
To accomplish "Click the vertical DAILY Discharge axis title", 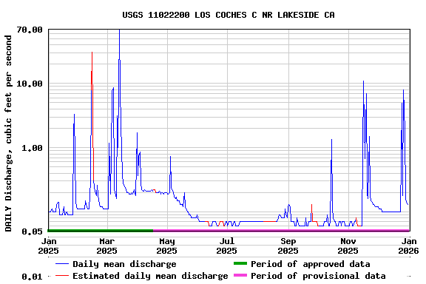I will (x=8, y=133).
